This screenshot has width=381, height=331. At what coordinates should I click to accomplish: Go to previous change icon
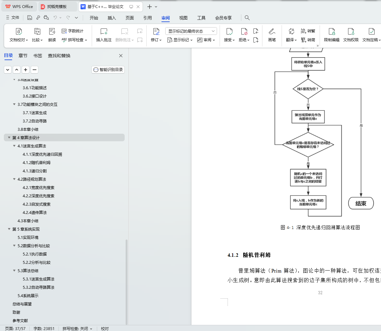tap(256, 31)
